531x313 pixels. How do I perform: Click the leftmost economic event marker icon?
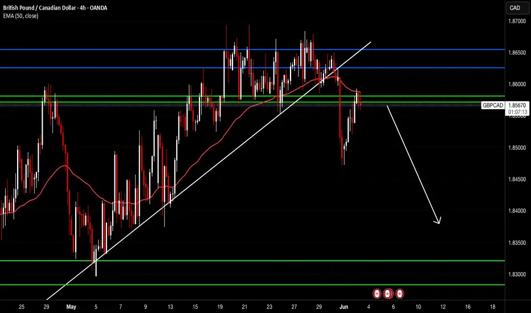pos(377,294)
